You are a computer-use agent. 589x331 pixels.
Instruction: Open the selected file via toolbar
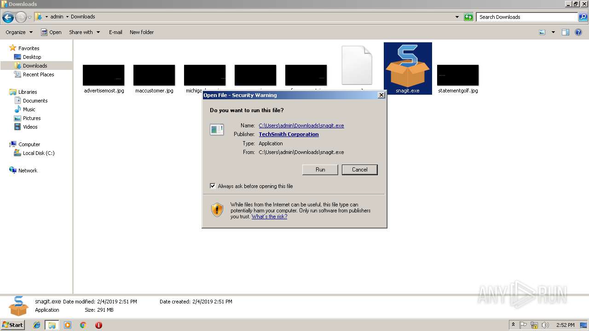pos(51,32)
